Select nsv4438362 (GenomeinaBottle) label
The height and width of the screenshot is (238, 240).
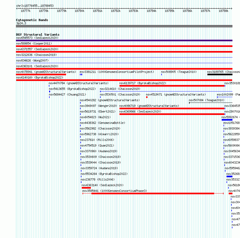click(x=102, y=123)
